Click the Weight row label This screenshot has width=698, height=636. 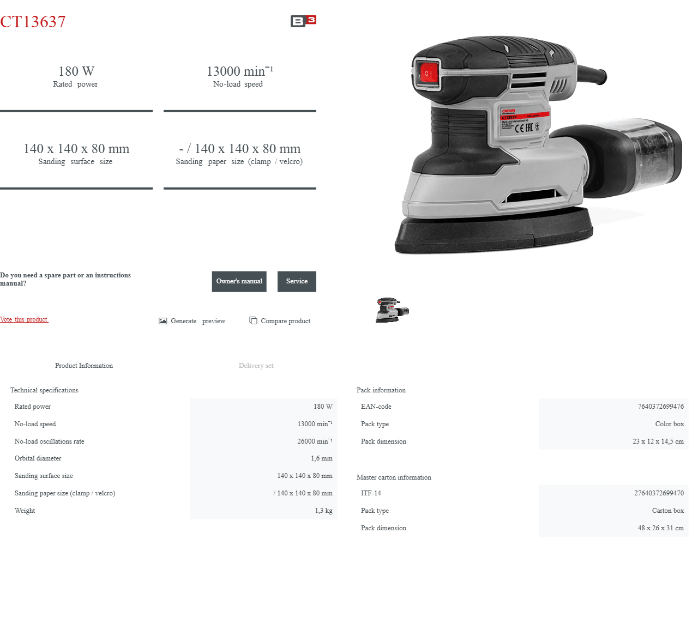(25, 511)
